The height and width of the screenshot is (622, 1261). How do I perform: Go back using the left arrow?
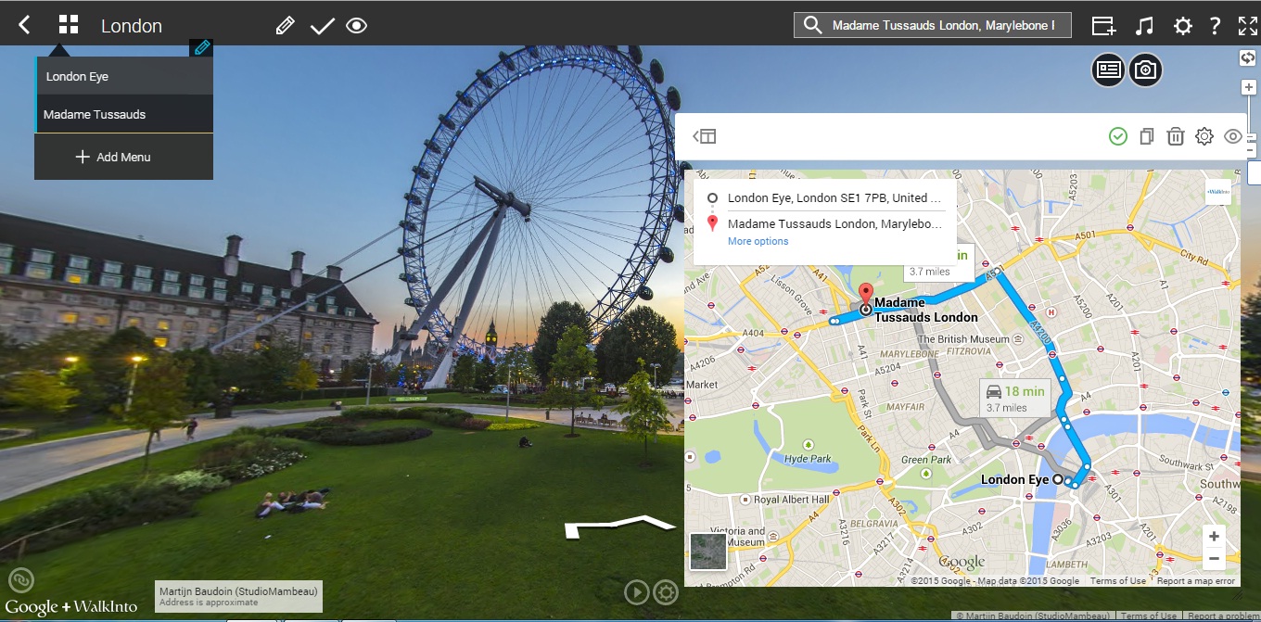point(25,25)
